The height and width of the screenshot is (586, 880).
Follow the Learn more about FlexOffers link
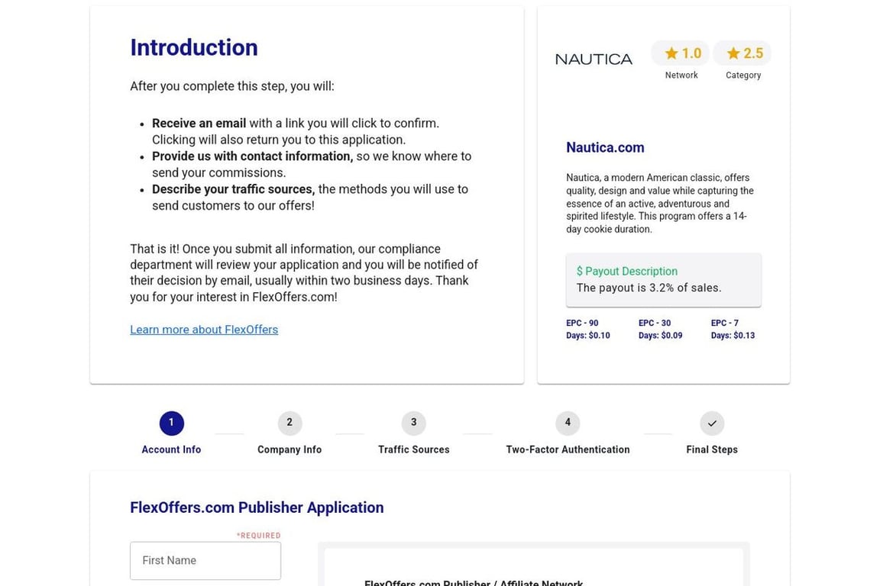pyautogui.click(x=204, y=330)
